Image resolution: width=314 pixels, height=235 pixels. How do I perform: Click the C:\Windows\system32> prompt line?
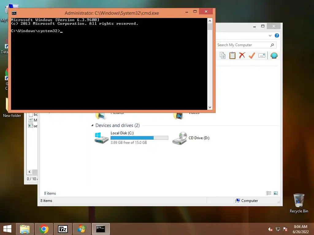(37, 31)
